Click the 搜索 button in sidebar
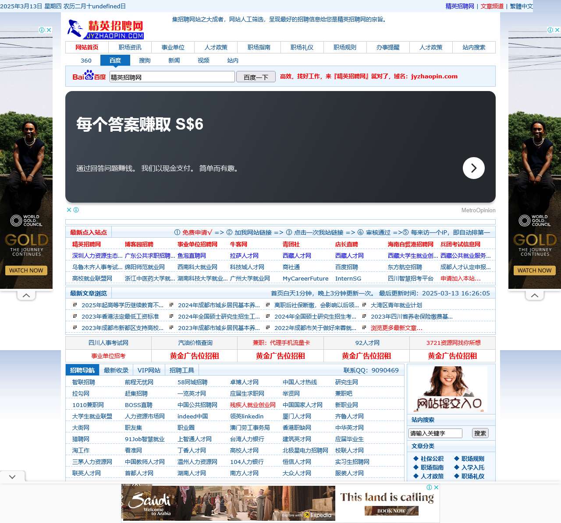Screen dimensions: 561x523 [480, 433]
